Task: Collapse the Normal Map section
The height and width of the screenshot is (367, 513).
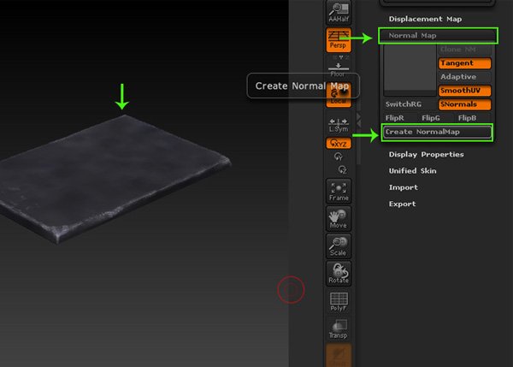Action: coord(438,36)
